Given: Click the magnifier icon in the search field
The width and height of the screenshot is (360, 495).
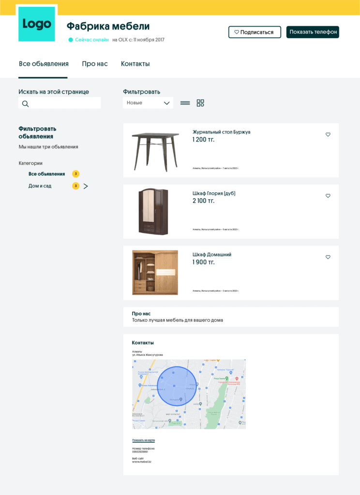Looking at the screenshot, I should (x=25, y=103).
